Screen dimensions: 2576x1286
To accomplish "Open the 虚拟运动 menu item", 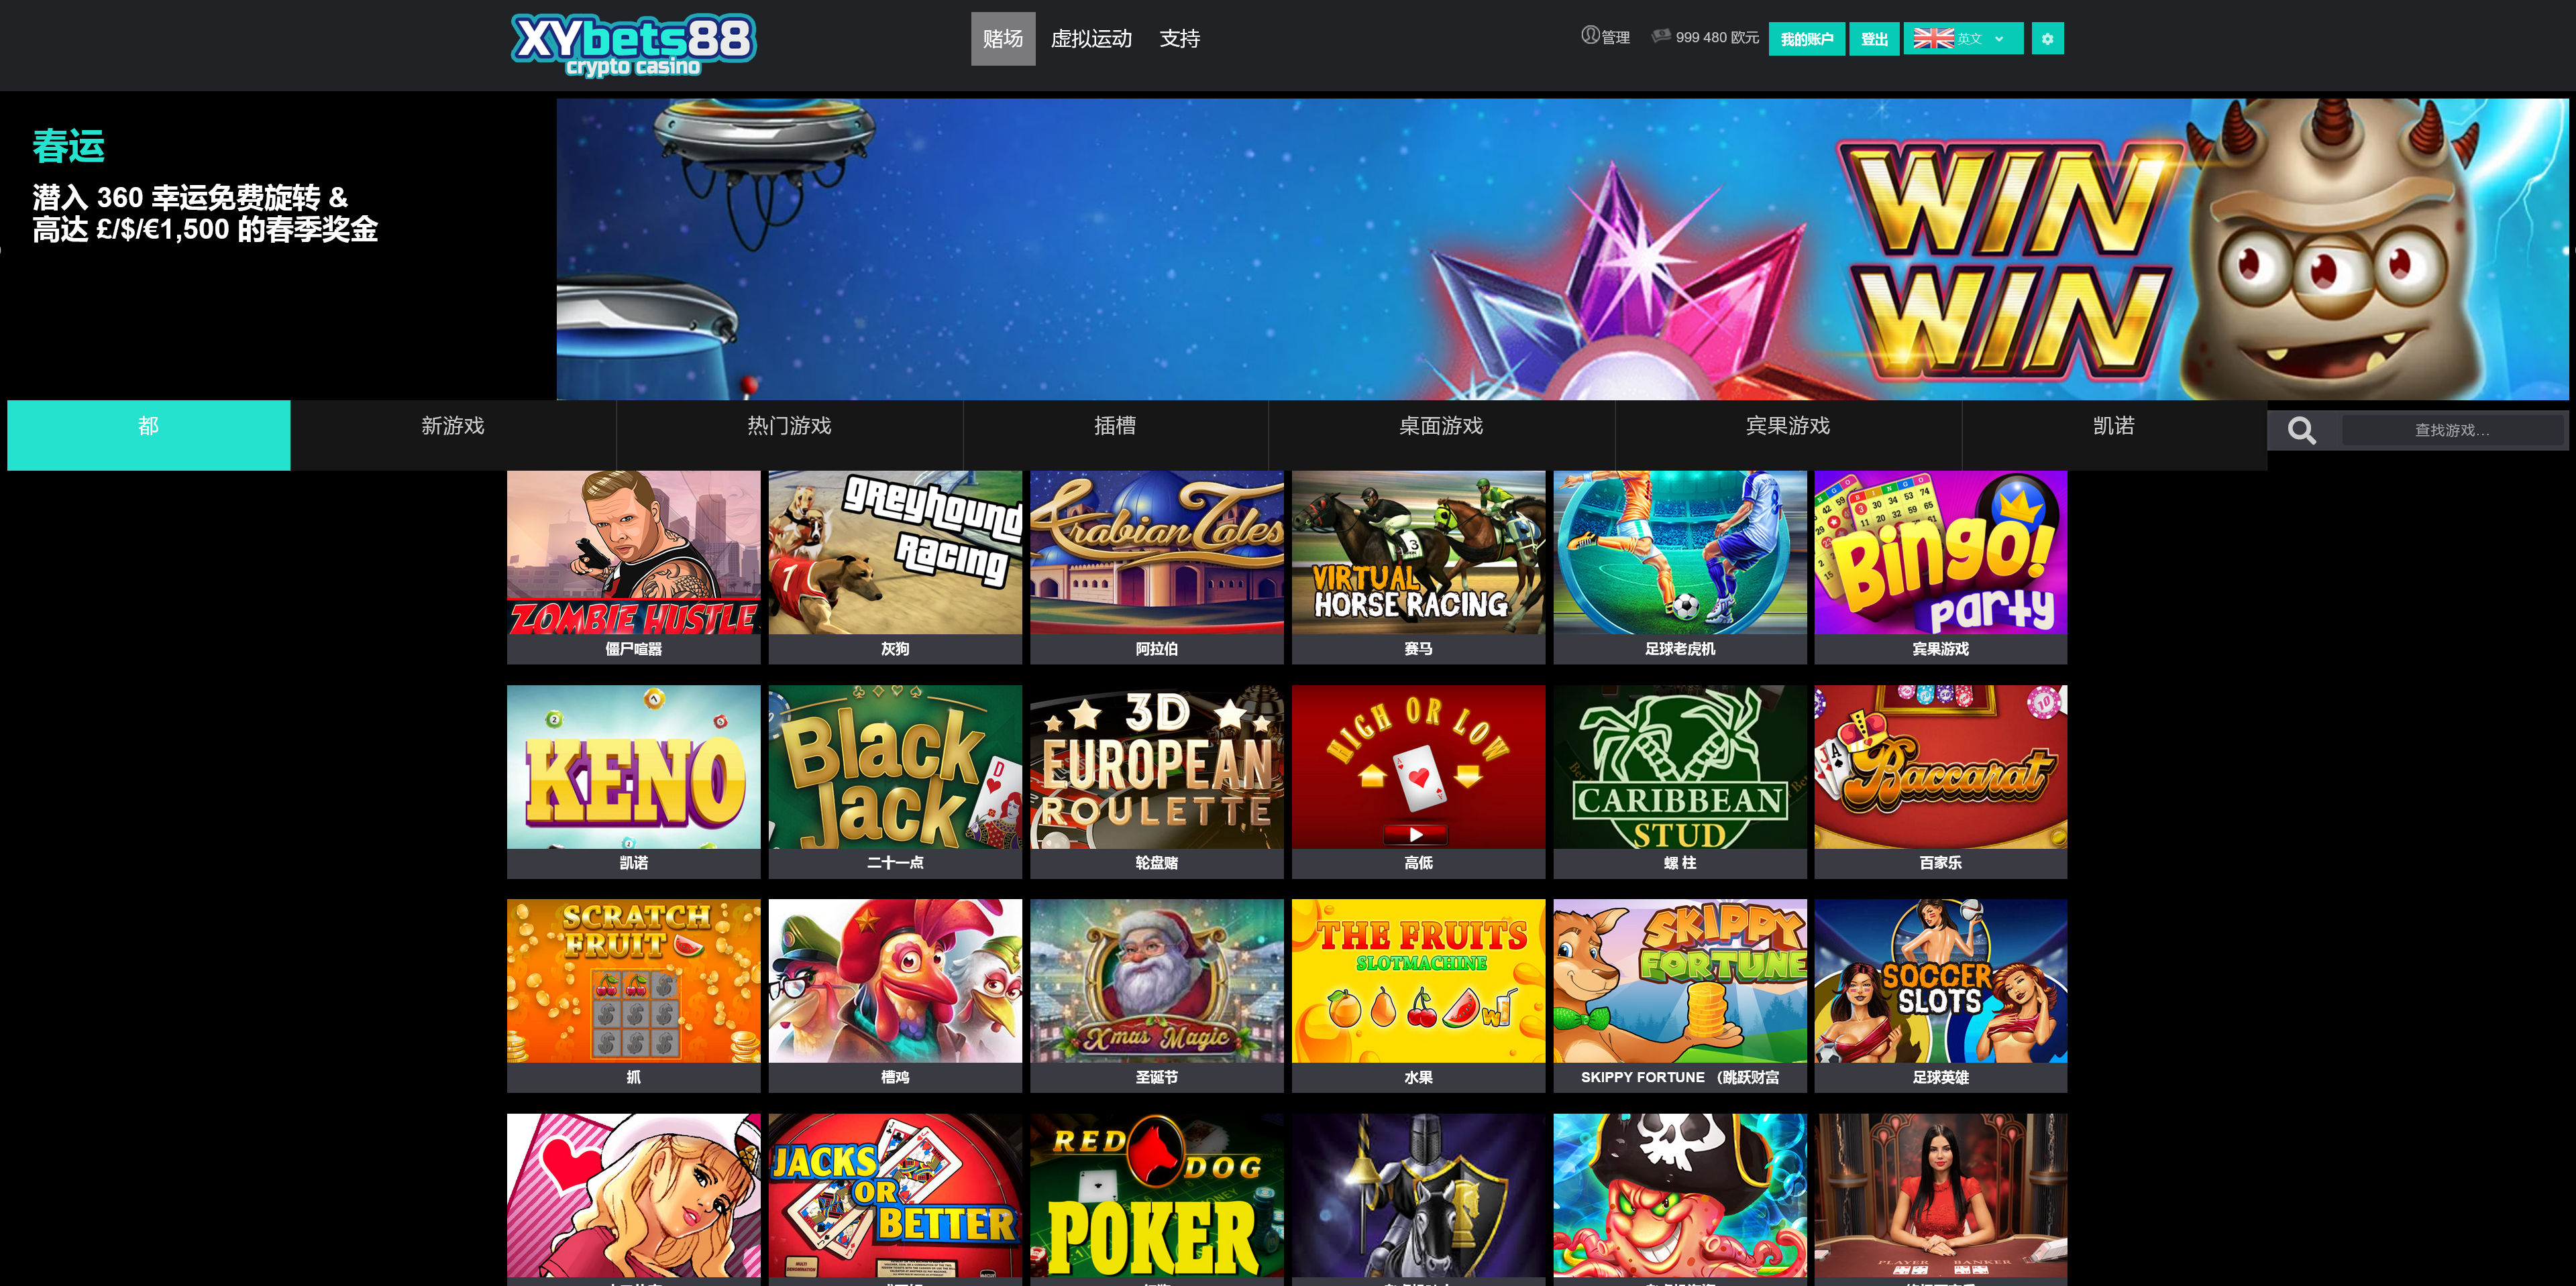I will coord(1091,39).
